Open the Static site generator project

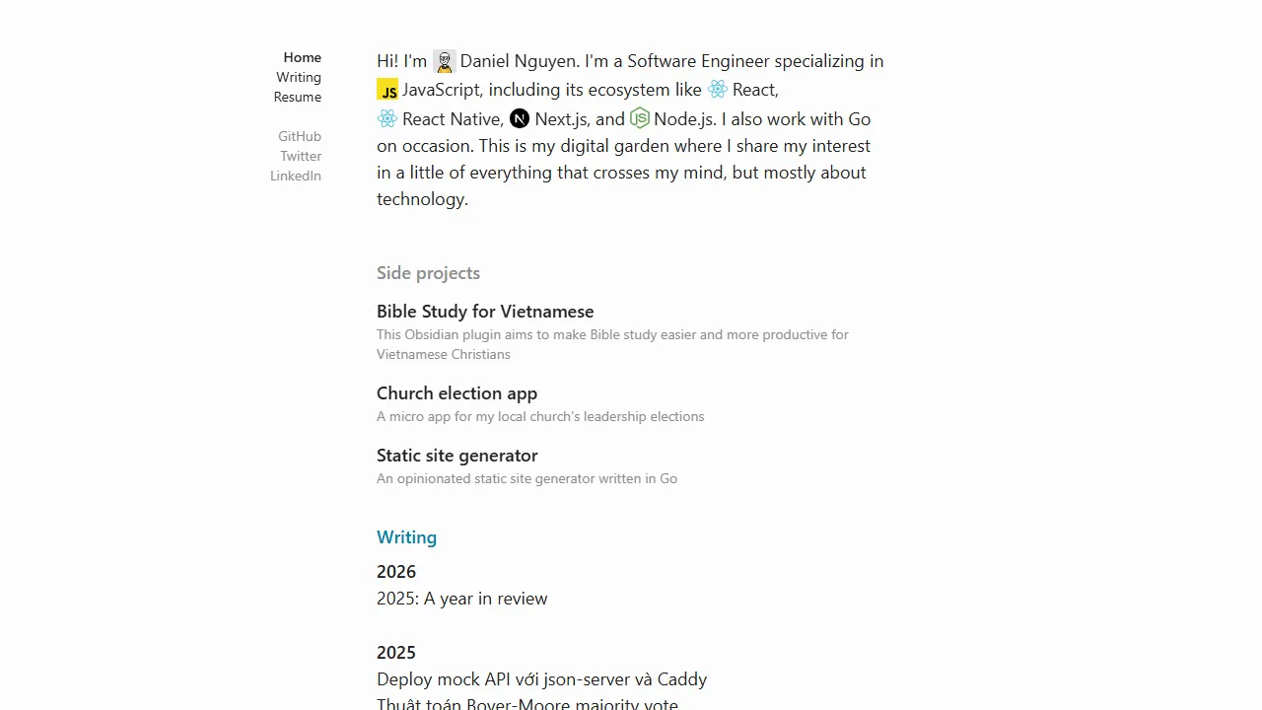point(456,456)
